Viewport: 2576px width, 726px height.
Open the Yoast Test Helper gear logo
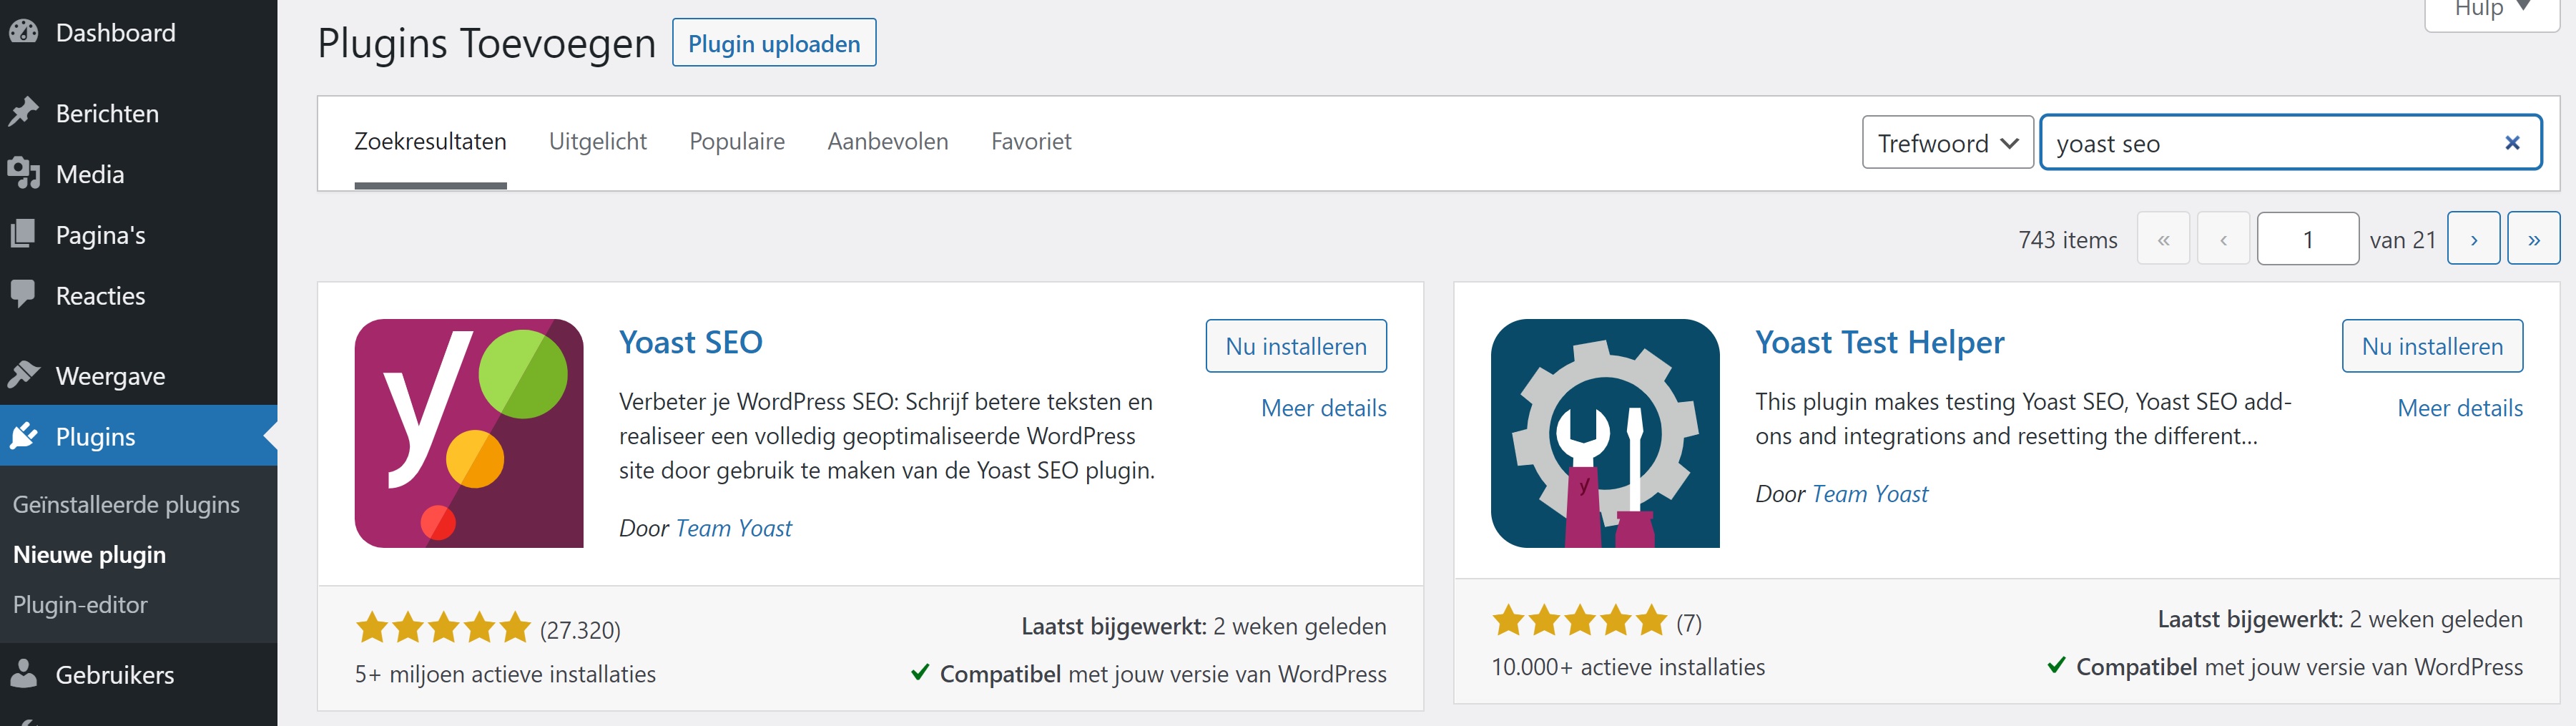tap(1605, 433)
